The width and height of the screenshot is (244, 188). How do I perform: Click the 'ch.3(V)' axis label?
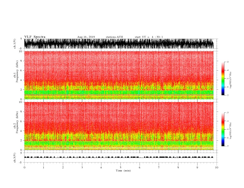[15, 158]
